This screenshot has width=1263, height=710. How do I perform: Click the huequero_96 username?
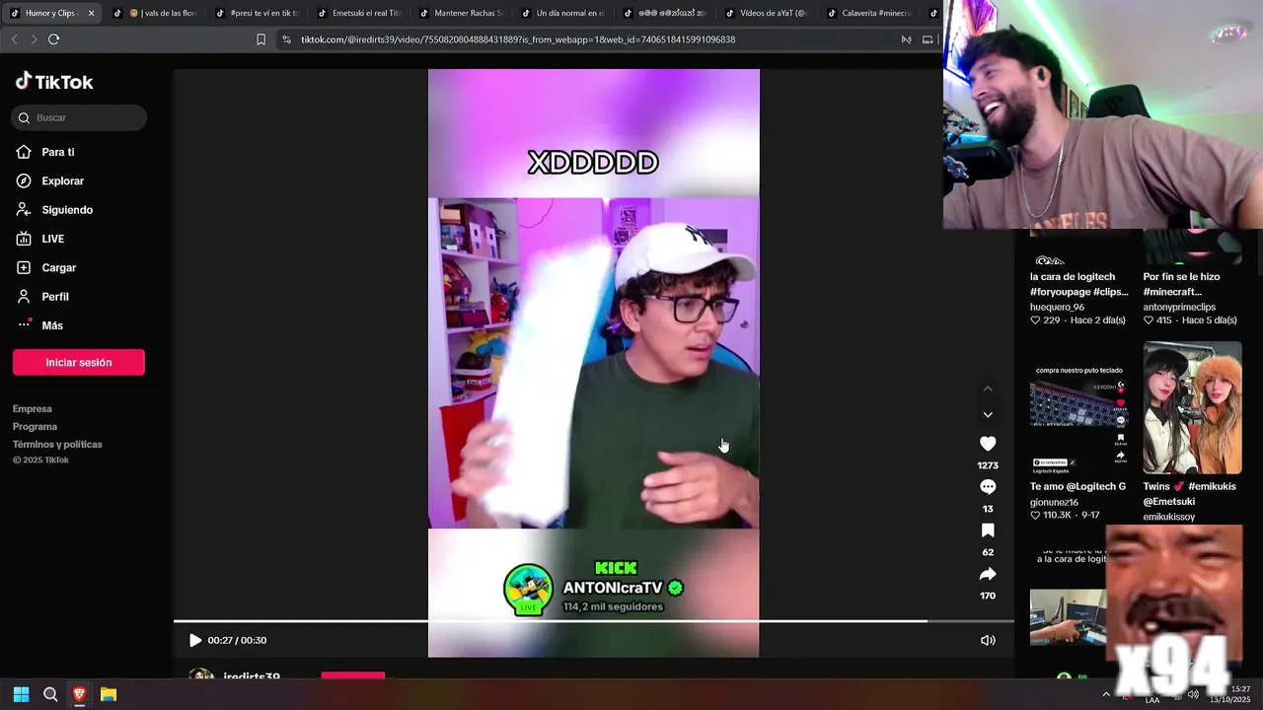1057,307
